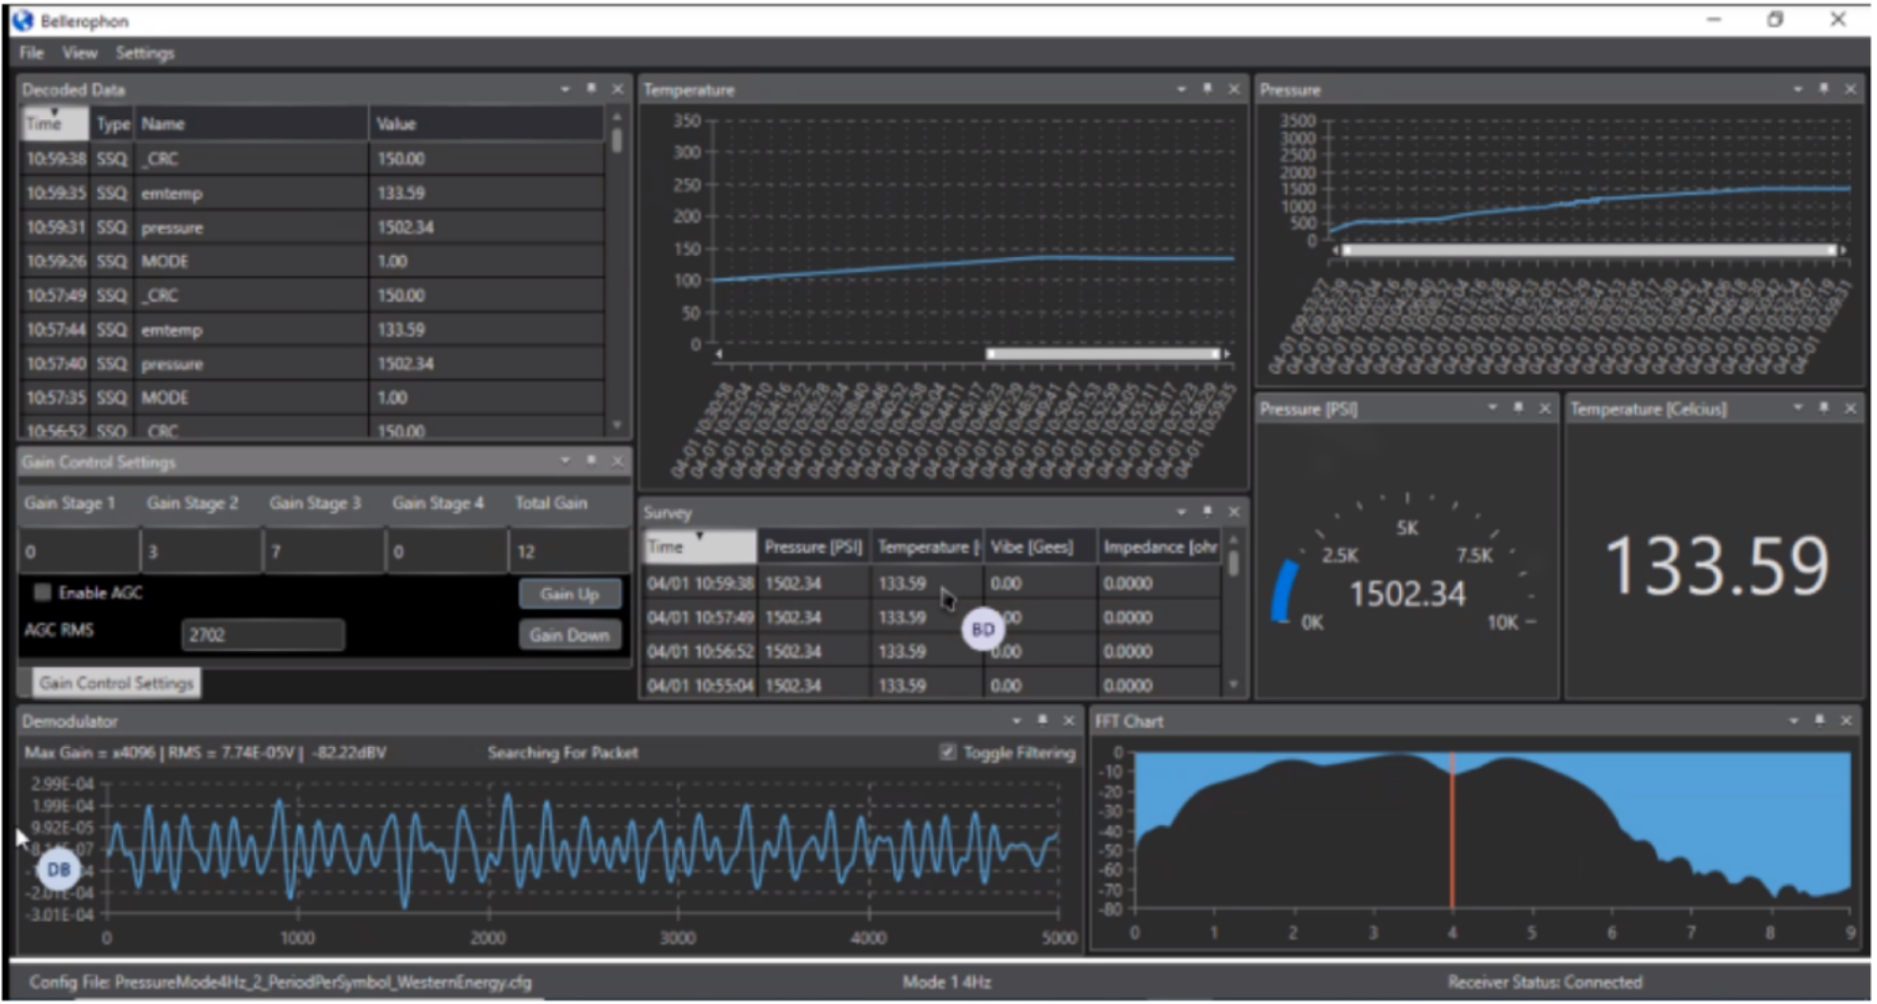Enable the AGC checkbox
Screen dimensions: 1877x1004
pyautogui.click(x=43, y=592)
